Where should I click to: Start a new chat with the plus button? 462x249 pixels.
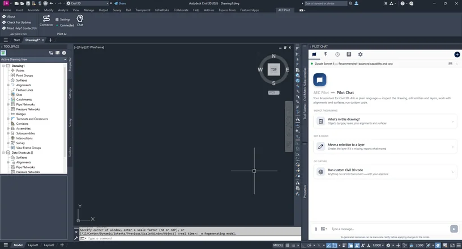coord(457,54)
